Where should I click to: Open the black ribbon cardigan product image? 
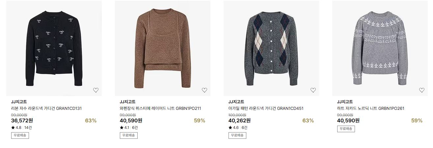(x=54, y=48)
